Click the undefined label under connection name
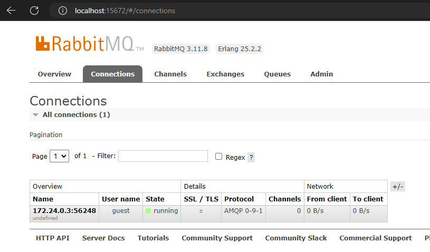The image size is (430, 252). point(45,218)
